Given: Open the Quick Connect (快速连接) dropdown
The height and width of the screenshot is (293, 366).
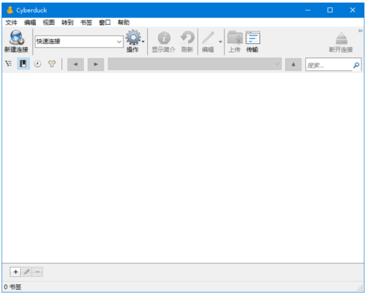Looking at the screenshot, I should (x=119, y=41).
